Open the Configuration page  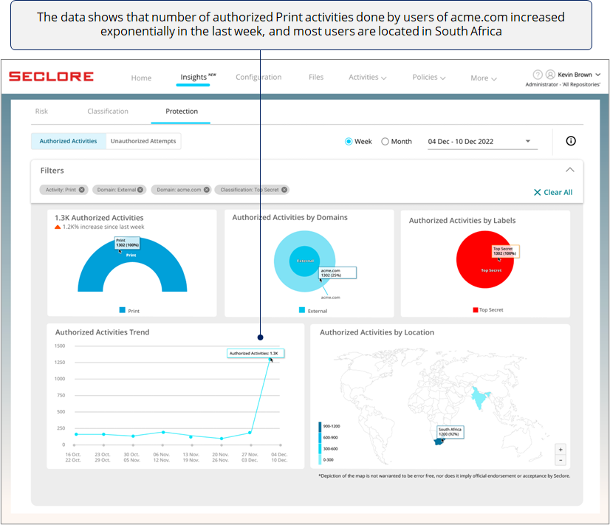tap(258, 78)
